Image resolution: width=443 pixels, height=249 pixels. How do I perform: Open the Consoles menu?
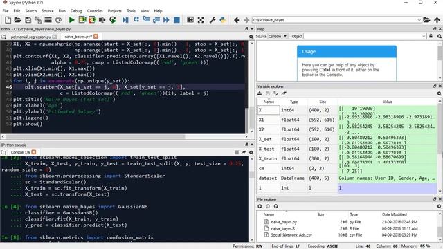tap(95, 11)
